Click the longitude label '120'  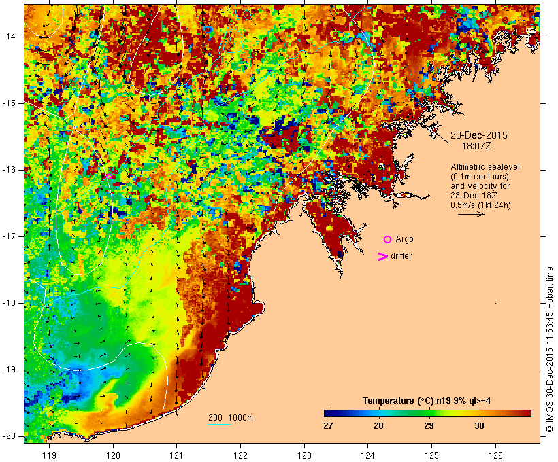[113, 455]
